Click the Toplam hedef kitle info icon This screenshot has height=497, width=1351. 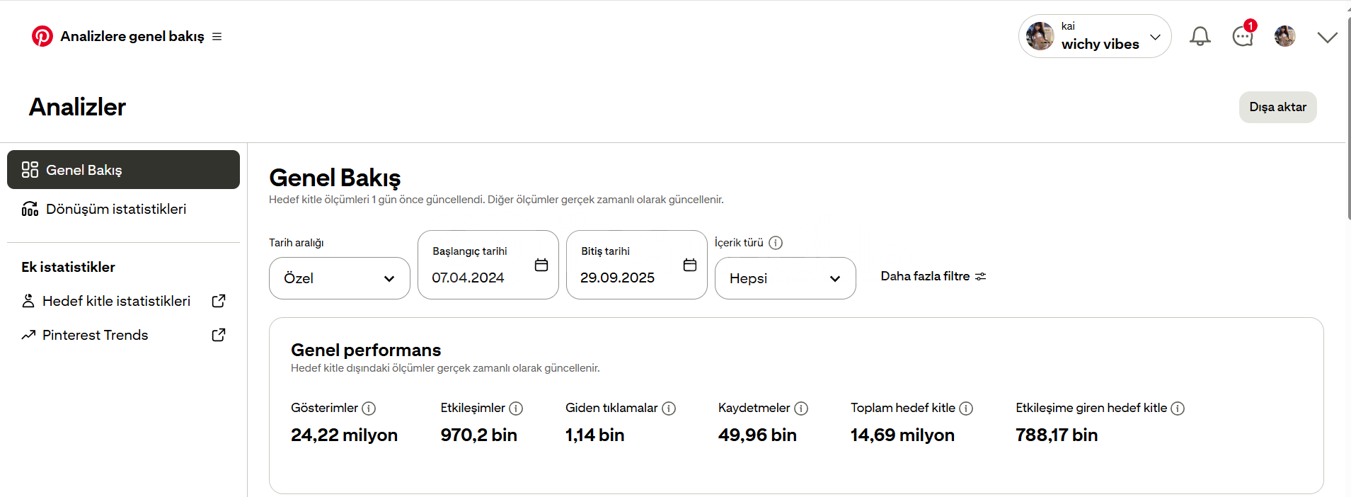point(966,409)
